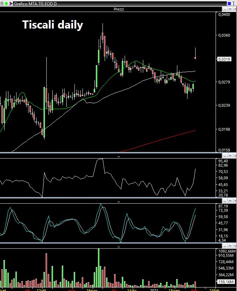Click the 0,0400 price axis label

[224, 14]
